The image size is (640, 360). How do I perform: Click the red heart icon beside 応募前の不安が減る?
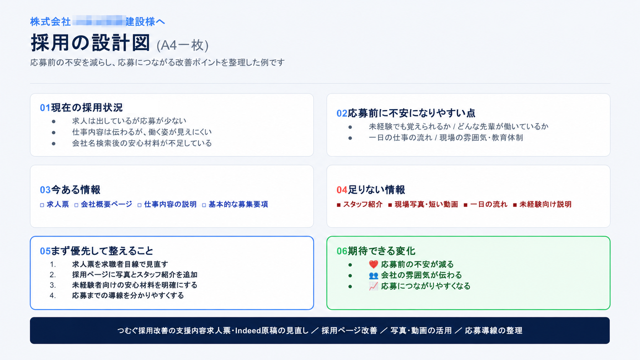coord(374,264)
